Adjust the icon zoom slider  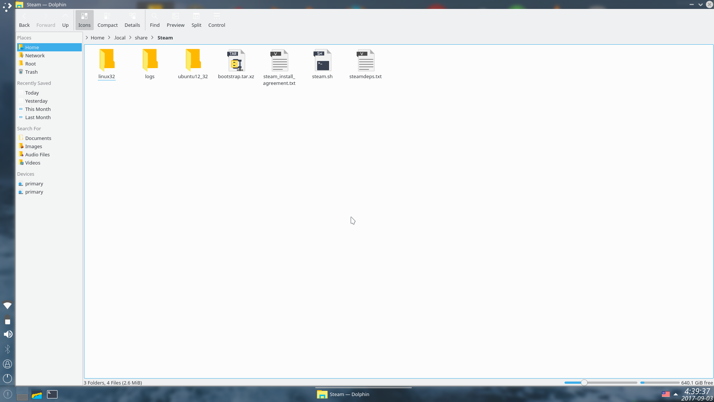click(x=601, y=383)
